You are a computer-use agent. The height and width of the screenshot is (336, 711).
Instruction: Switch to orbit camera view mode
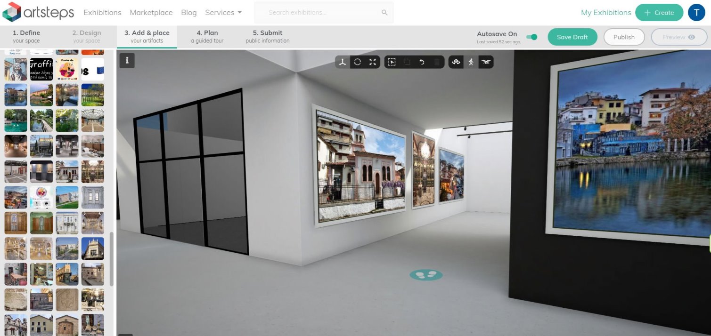[x=456, y=62]
